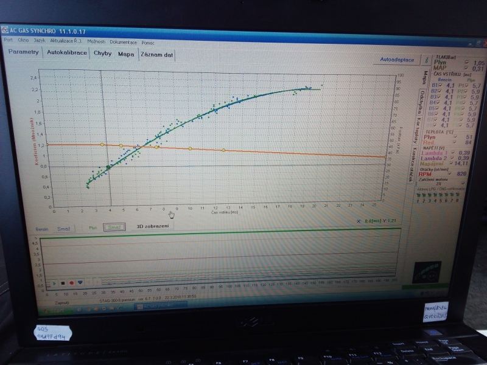Image resolution: width=487 pixels, height=365 pixels.
Task: Click the black stop icon below the oscilloscope
Action: pos(63,282)
